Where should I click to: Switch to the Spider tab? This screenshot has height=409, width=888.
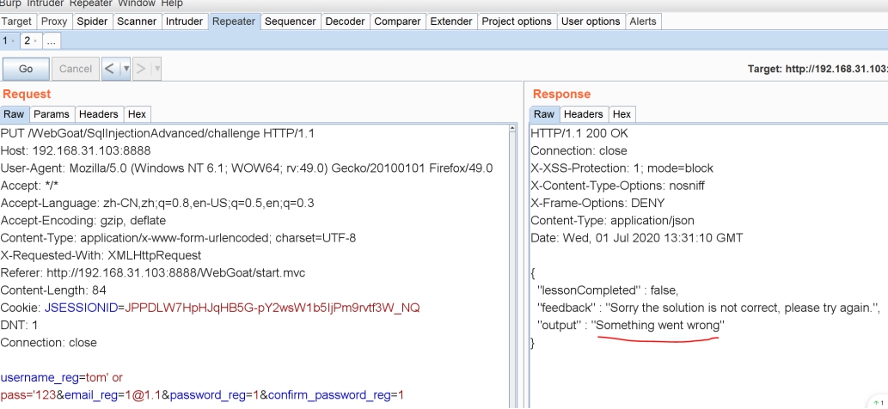coord(92,21)
